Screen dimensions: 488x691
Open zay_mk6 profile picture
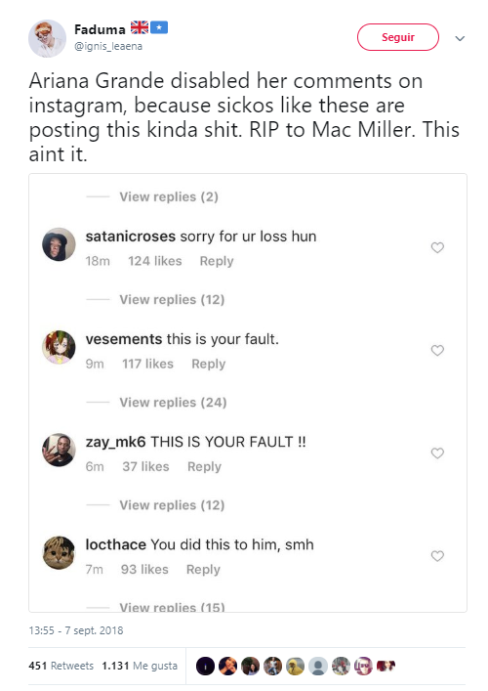pos(59,450)
